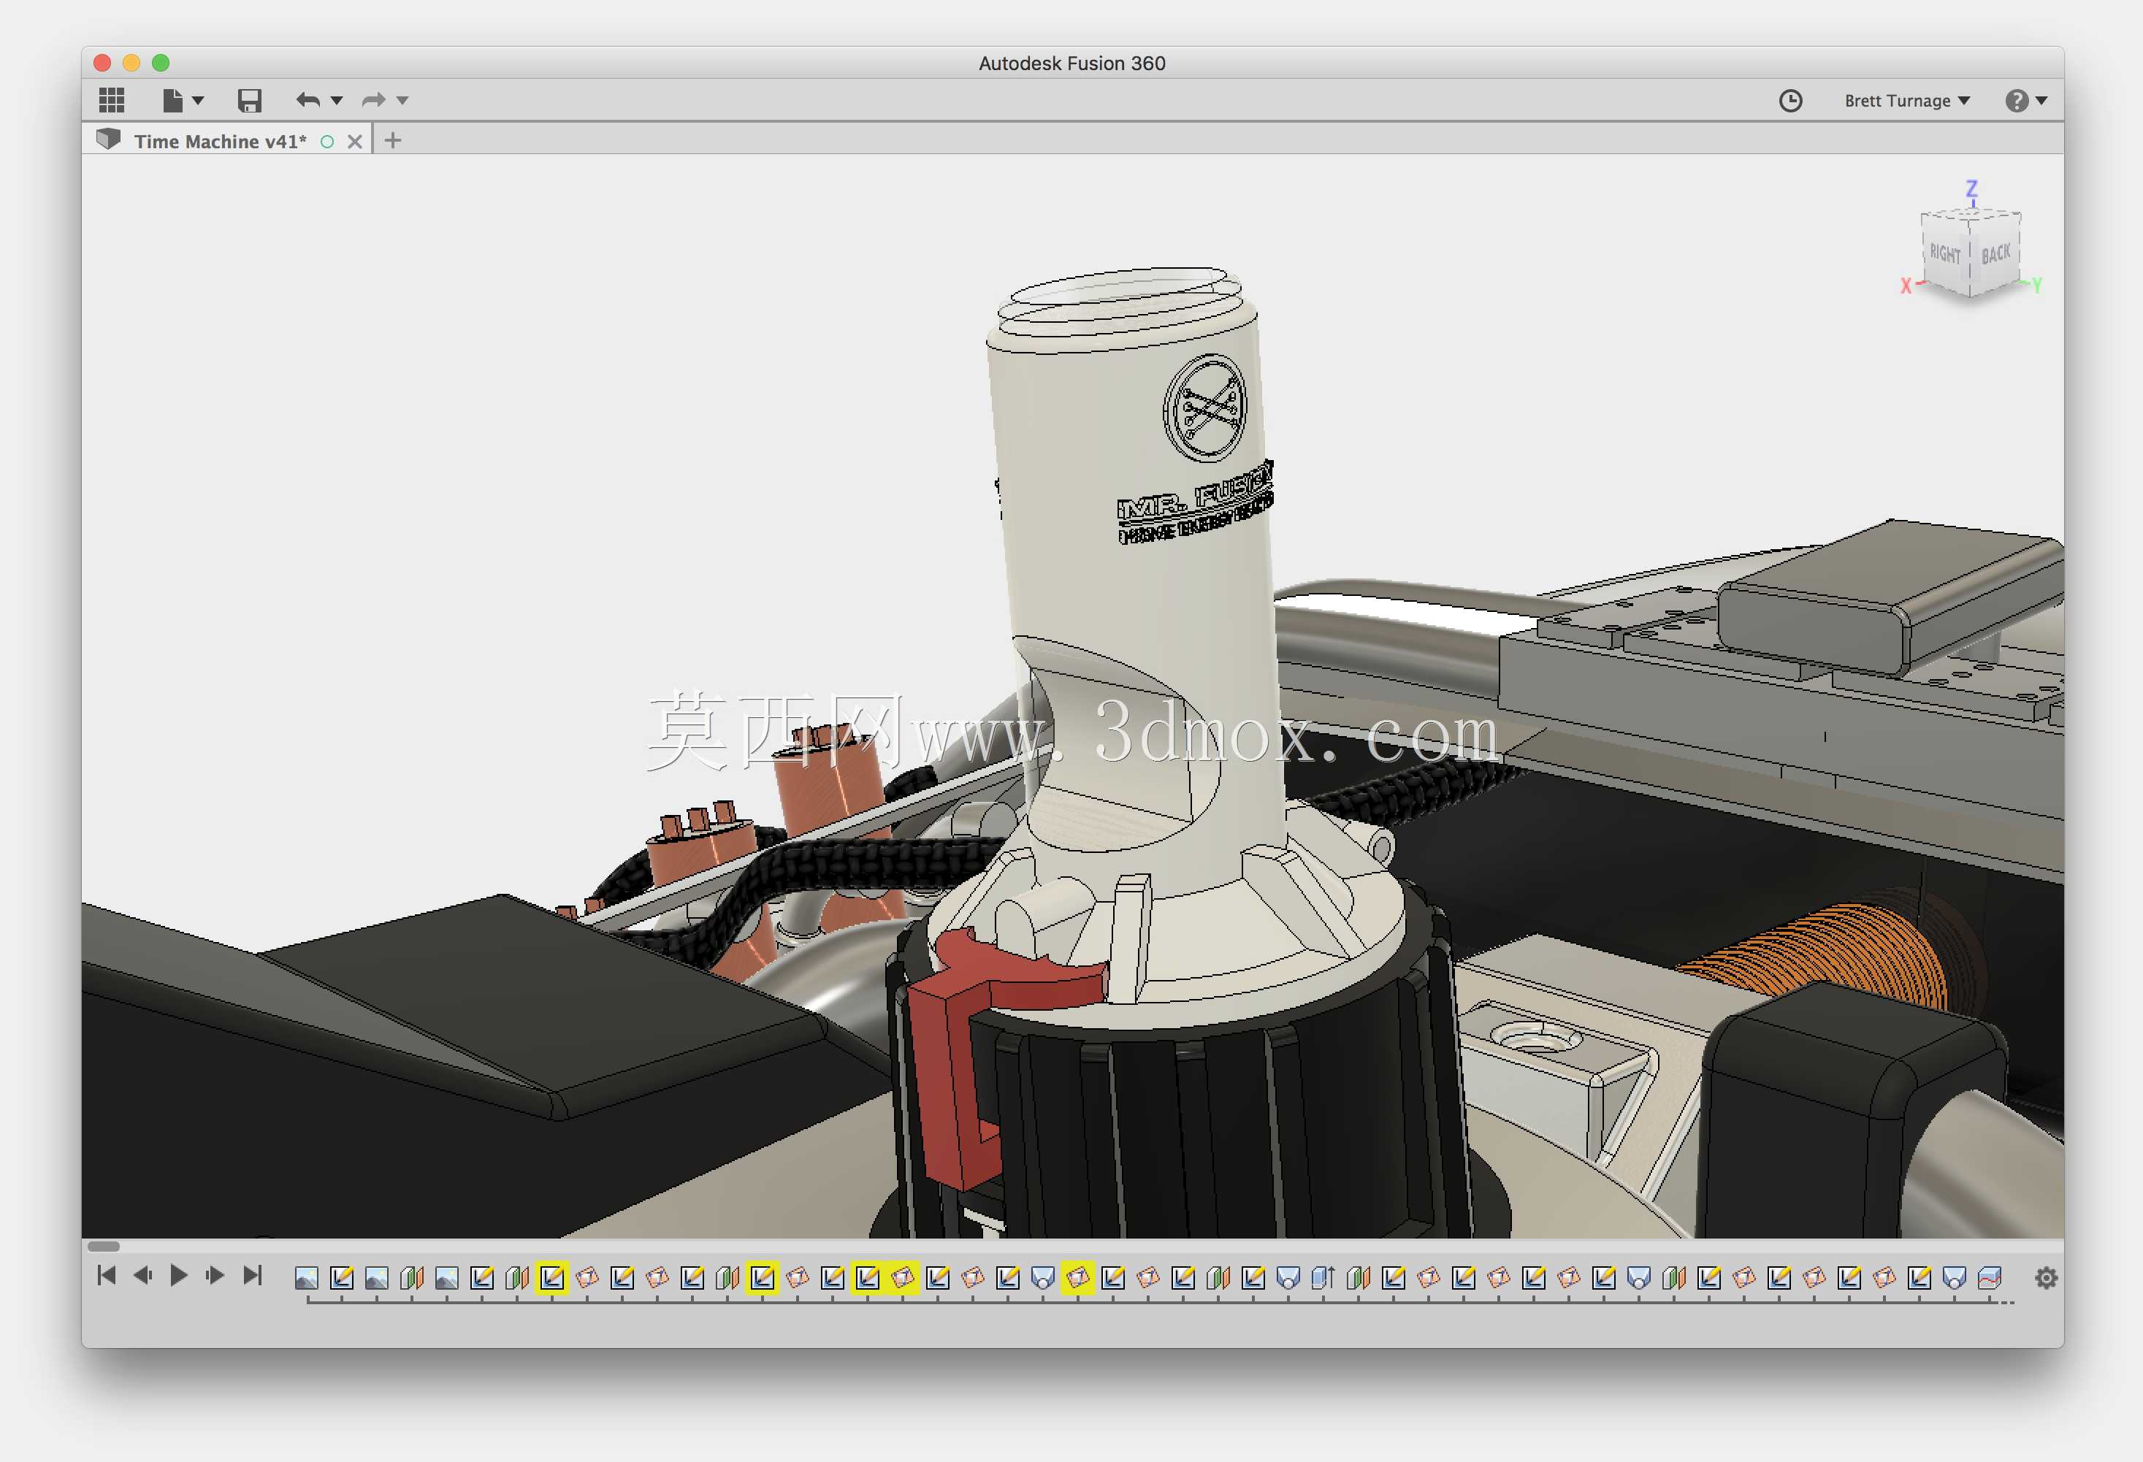
Task: Click the scrollbar thumb above the playback controls
Action: point(103,1247)
